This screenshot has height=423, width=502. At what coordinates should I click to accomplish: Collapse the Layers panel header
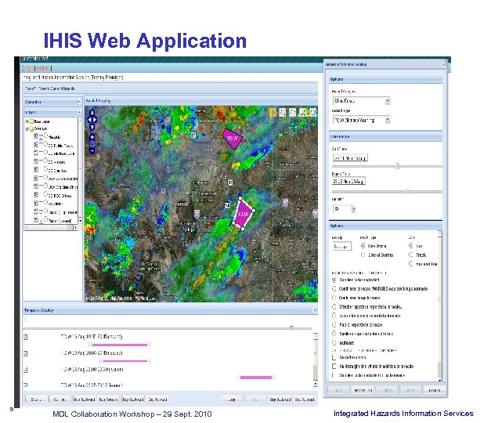tap(79, 112)
